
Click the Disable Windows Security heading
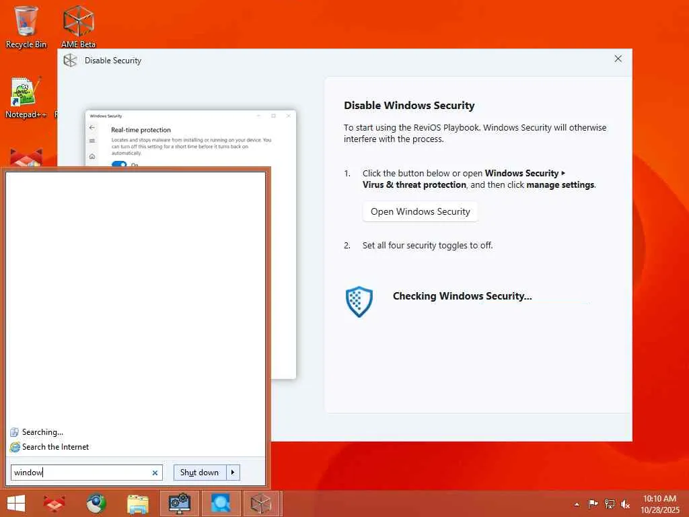(409, 106)
